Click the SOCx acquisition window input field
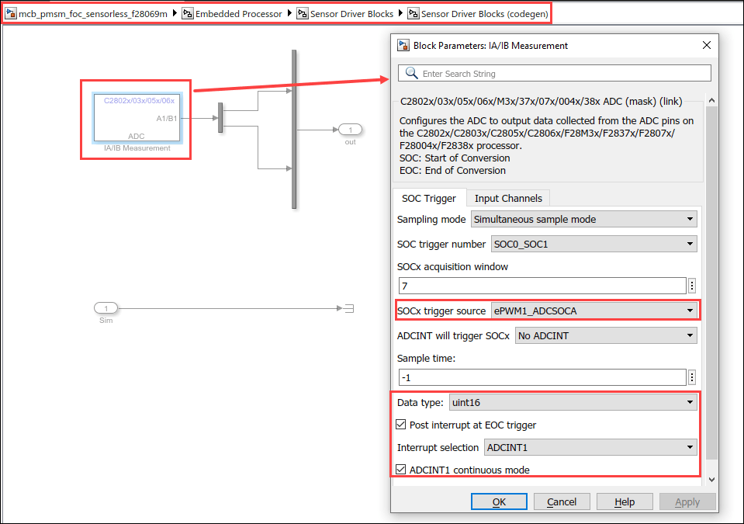Screen dimensions: 744x524 click(x=542, y=286)
